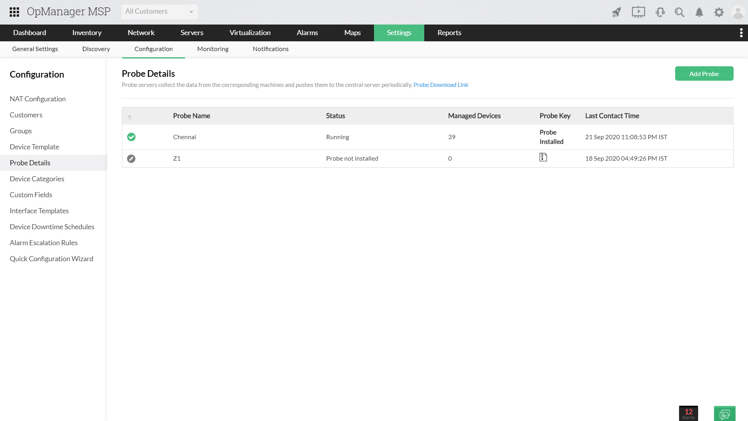Image resolution: width=748 pixels, height=421 pixels.
Task: Open the search magnifier icon
Action: click(x=679, y=12)
